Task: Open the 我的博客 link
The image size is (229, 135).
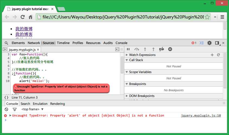Action: pos(24,34)
